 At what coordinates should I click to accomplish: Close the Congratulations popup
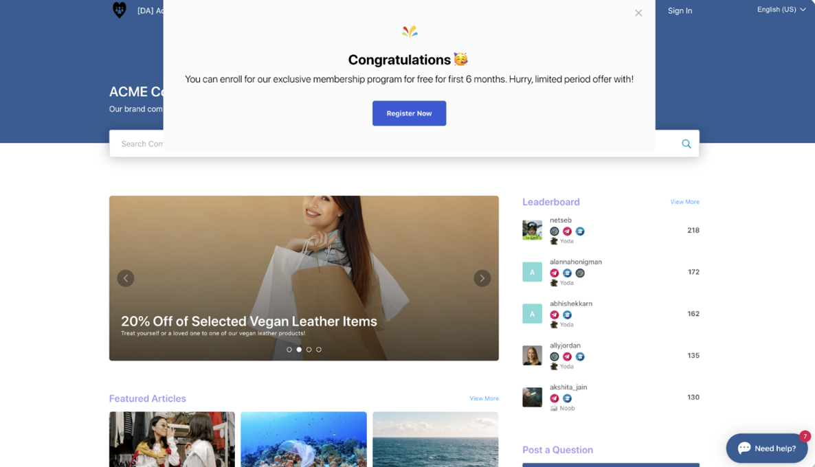638,13
